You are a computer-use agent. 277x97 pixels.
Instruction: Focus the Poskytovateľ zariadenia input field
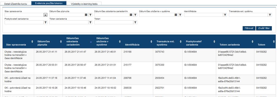(x=24, y=22)
